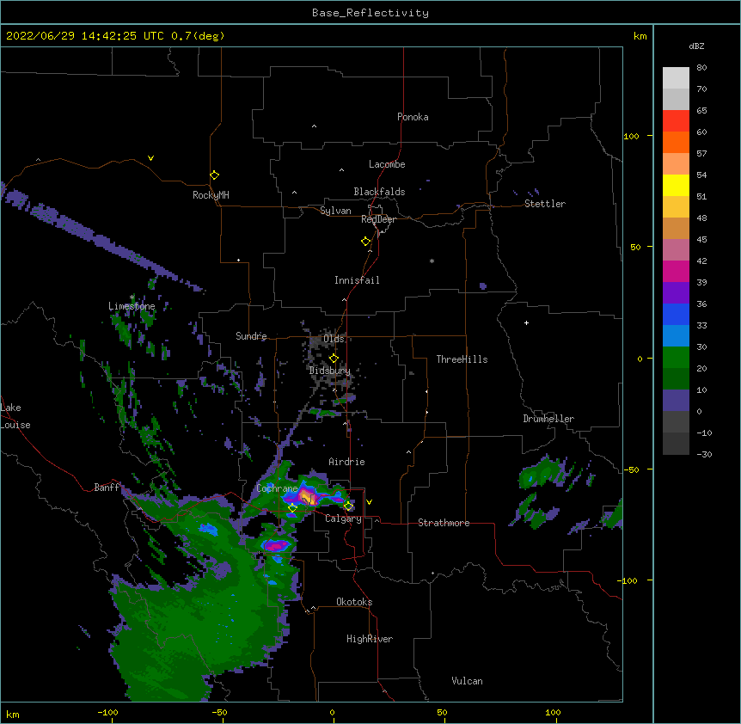Click the -100 km bottom axis tick label

click(x=107, y=712)
